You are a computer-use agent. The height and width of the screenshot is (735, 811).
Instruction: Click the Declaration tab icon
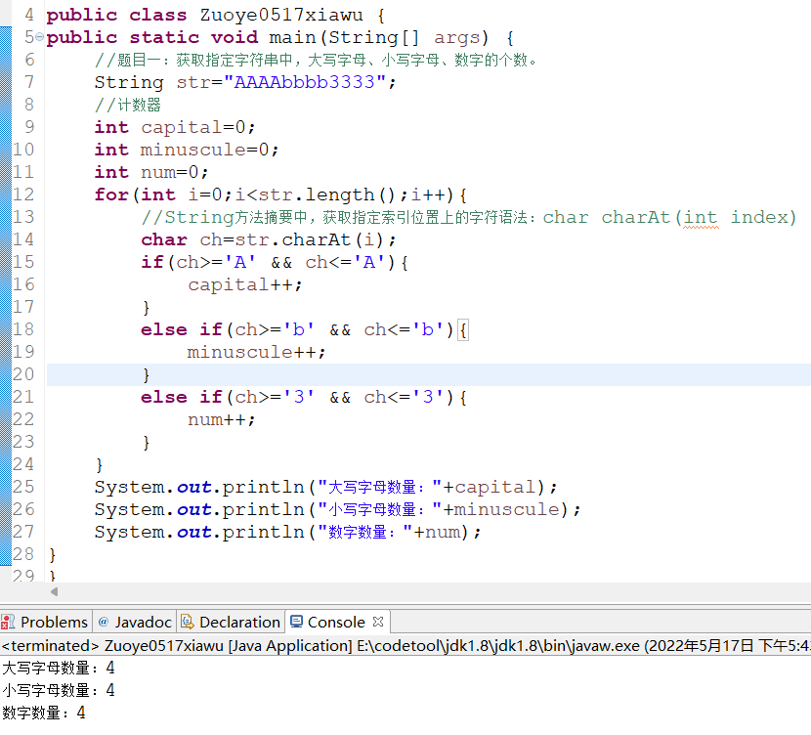[187, 622]
